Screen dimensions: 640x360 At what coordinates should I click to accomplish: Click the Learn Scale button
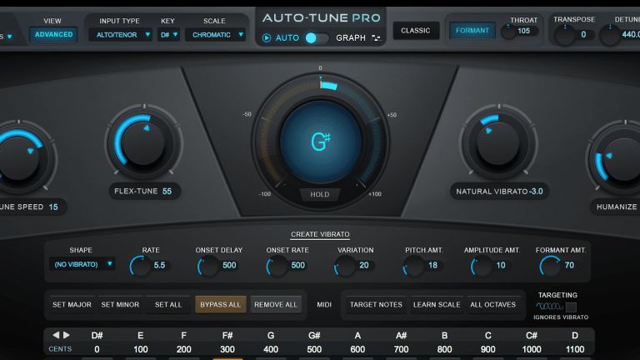coord(437,304)
